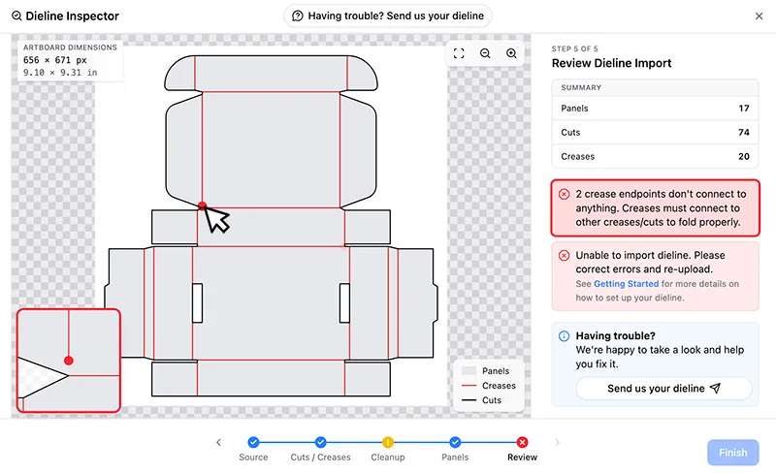
Task: Click the Send us your dieline button
Action: (663, 389)
